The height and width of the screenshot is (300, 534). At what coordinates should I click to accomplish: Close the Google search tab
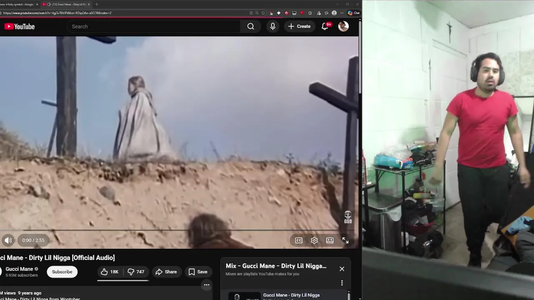[37, 4]
